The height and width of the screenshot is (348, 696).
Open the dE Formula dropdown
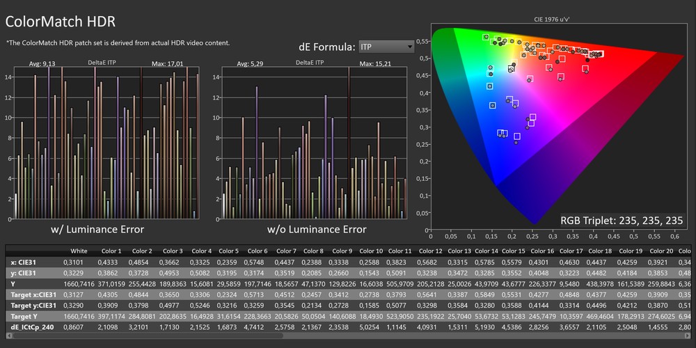tap(386, 47)
